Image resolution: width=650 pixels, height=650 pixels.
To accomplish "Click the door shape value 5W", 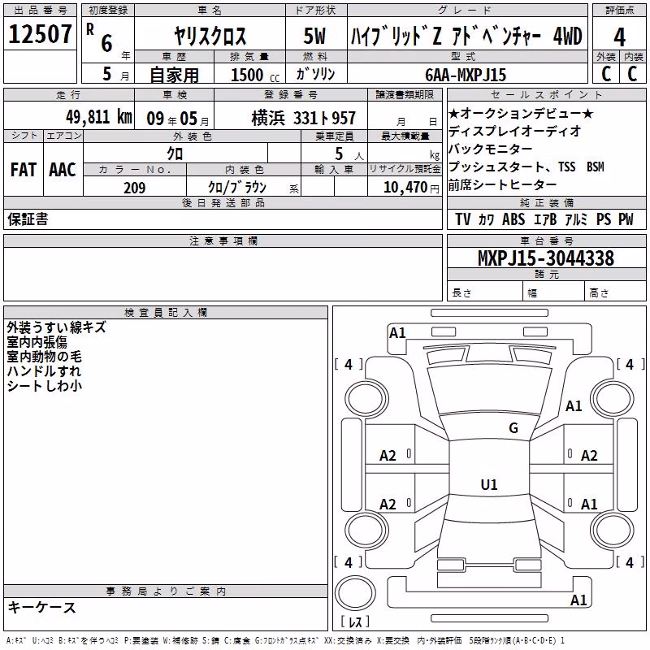I will click(314, 36).
